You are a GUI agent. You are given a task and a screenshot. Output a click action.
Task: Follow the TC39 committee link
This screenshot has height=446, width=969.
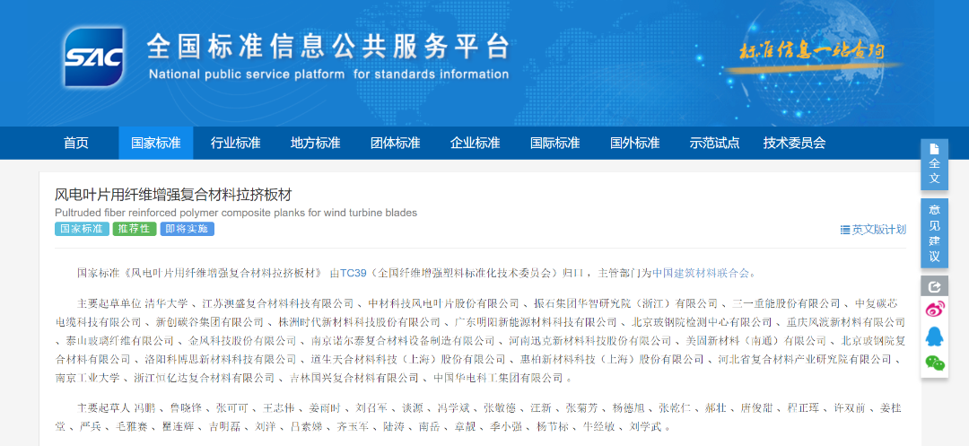[x=353, y=273]
